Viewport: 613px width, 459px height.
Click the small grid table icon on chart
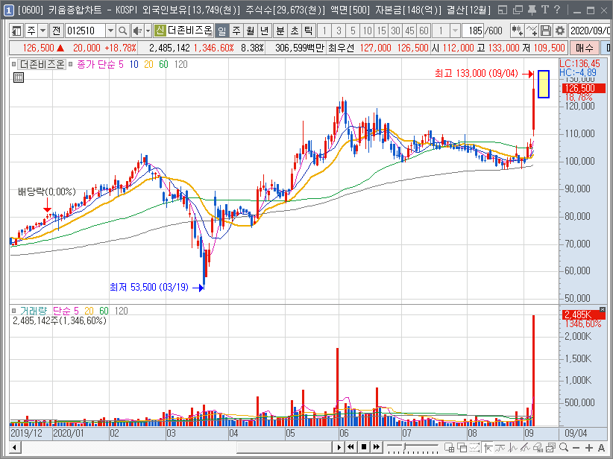[19, 77]
